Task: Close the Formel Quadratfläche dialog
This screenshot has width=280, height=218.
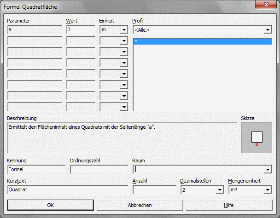Action: tap(266, 5)
